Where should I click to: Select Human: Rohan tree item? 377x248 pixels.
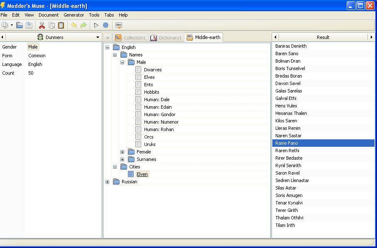159,129
